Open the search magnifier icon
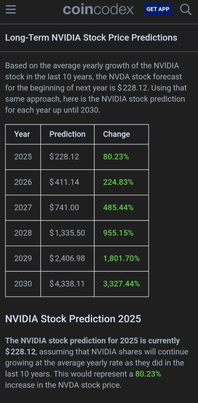Screen dimensions: 198x403 tap(185, 10)
